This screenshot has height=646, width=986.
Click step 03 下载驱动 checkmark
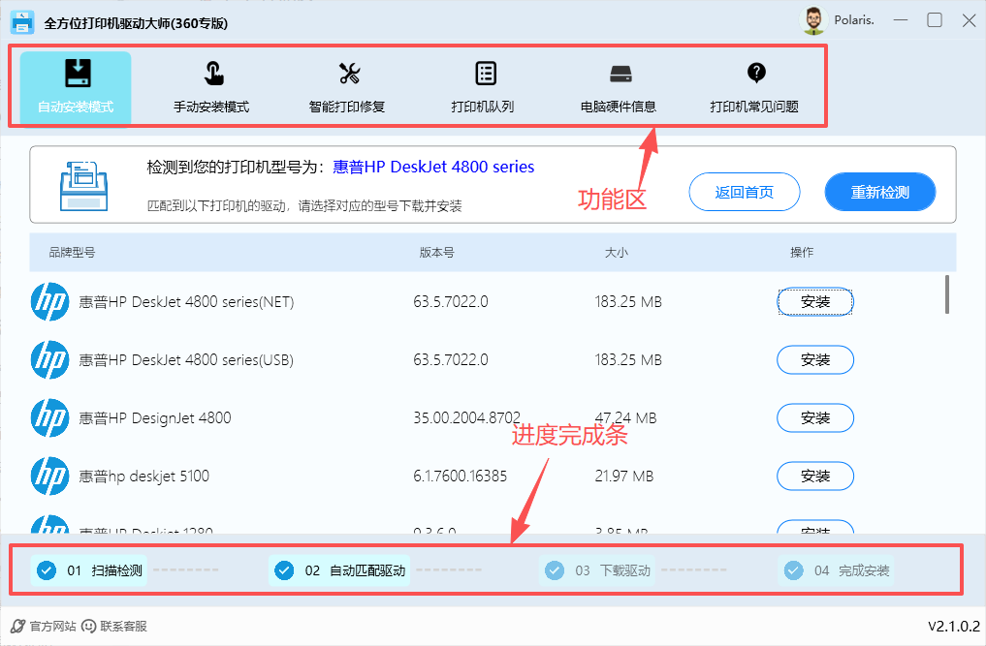pyautogui.click(x=555, y=570)
